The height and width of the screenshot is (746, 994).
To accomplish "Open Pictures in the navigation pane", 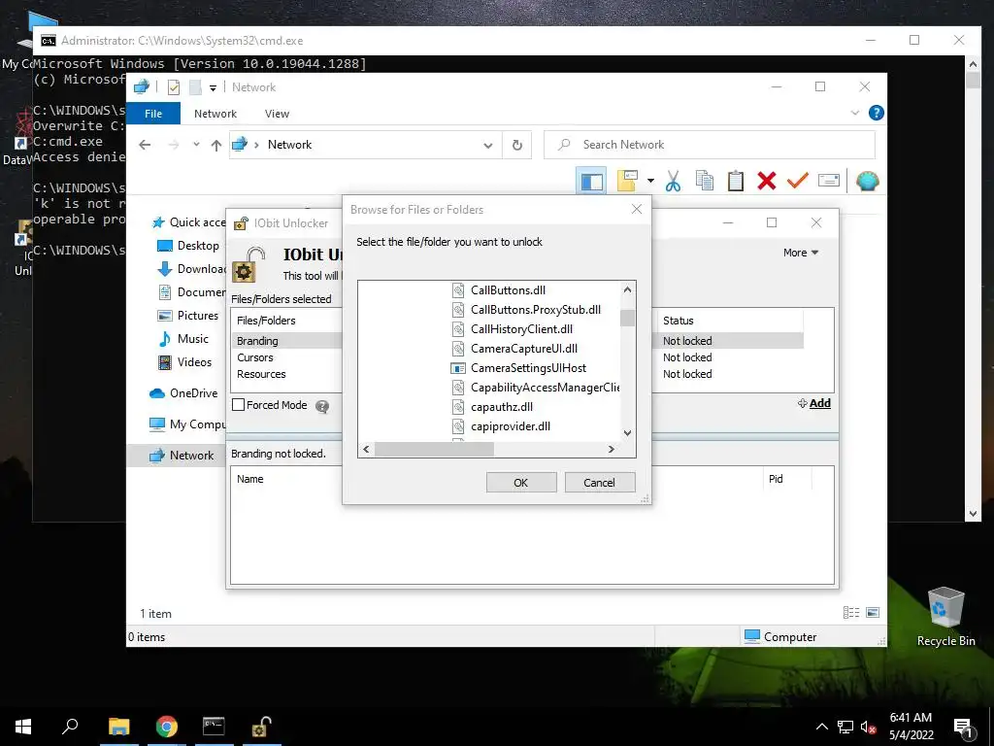I will tap(187, 316).
